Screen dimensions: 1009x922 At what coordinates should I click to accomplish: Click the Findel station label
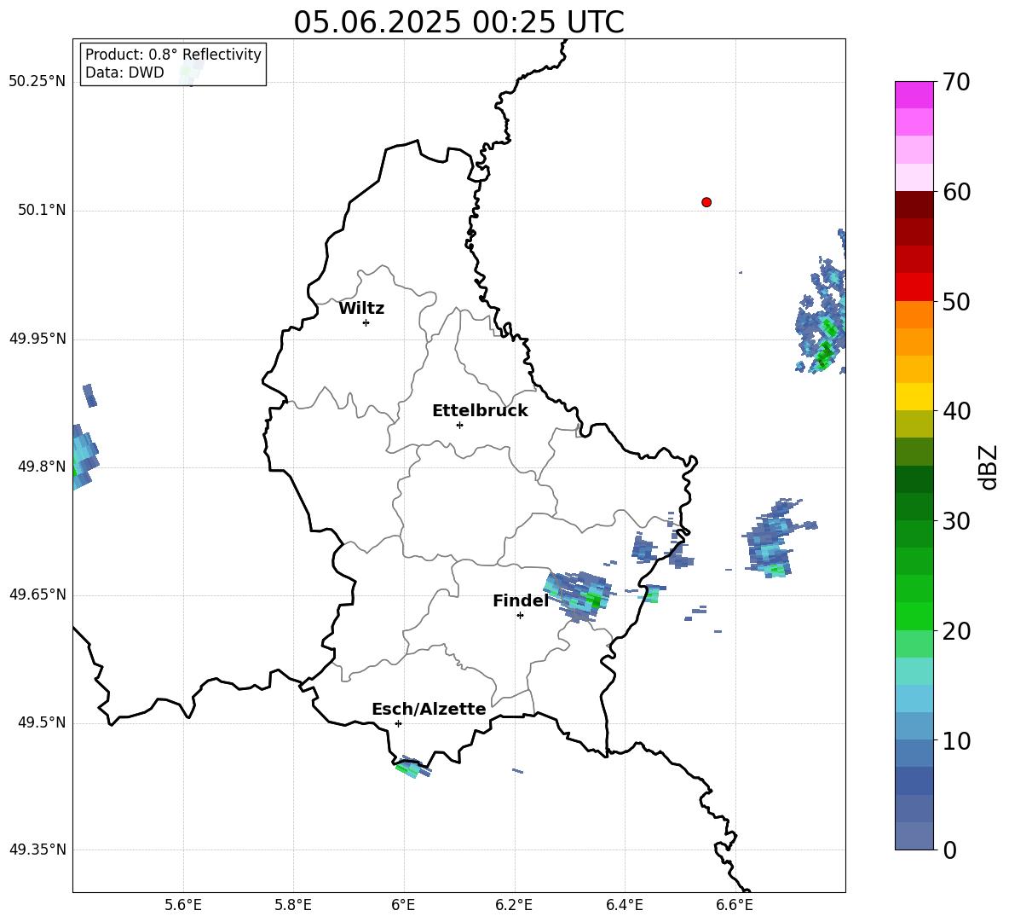[521, 600]
